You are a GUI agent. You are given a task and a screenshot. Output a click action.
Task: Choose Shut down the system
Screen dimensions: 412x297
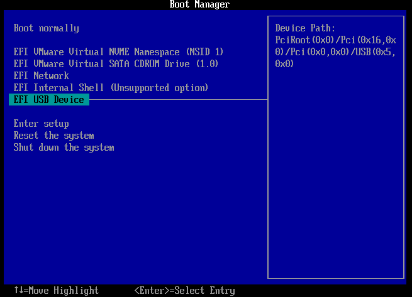64,148
